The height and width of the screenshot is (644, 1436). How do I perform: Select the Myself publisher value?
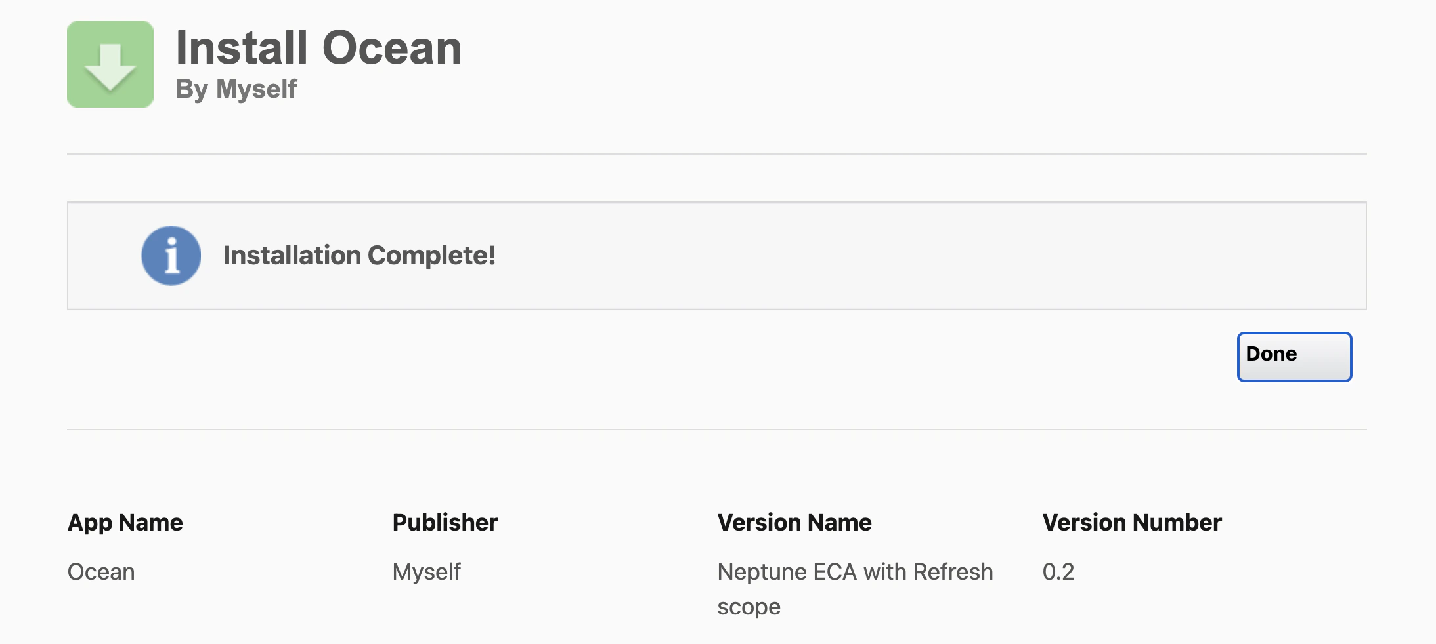(427, 572)
